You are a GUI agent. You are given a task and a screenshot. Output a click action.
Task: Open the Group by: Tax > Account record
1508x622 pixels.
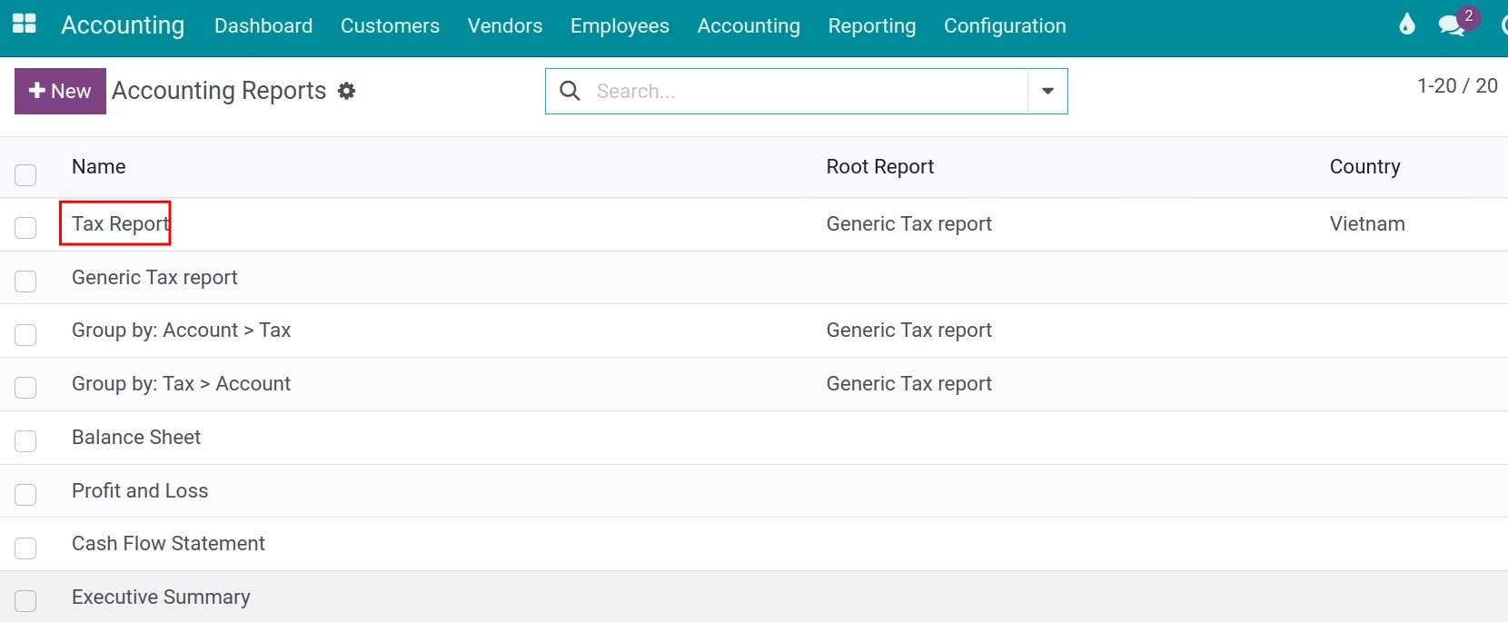coord(182,383)
